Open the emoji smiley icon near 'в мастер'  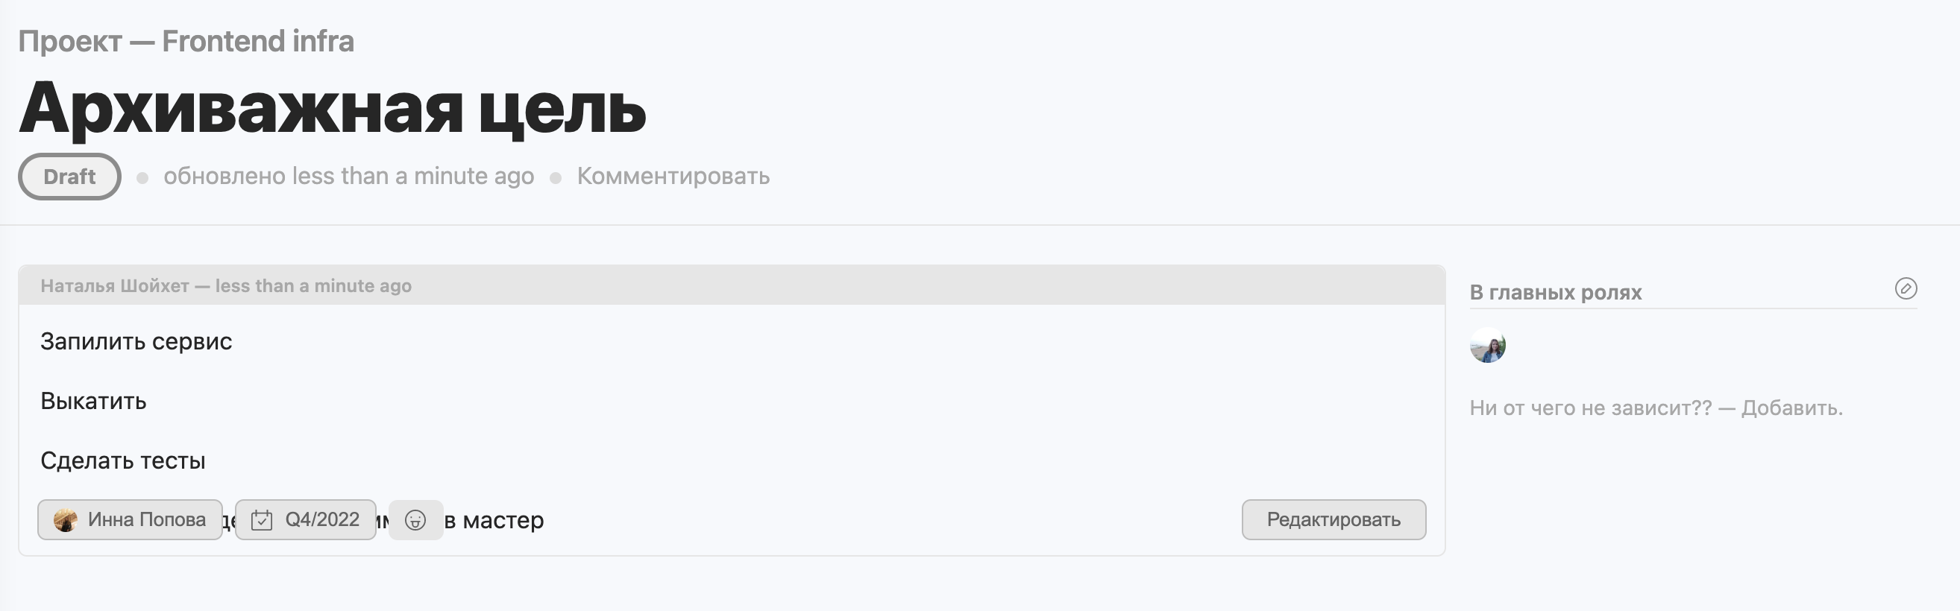pos(415,520)
